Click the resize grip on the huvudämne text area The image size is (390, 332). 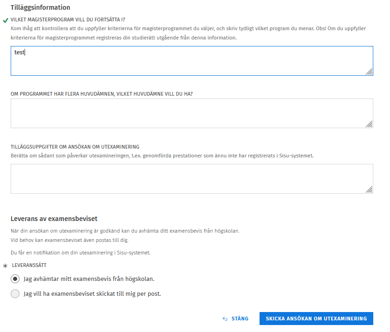pos(369,124)
